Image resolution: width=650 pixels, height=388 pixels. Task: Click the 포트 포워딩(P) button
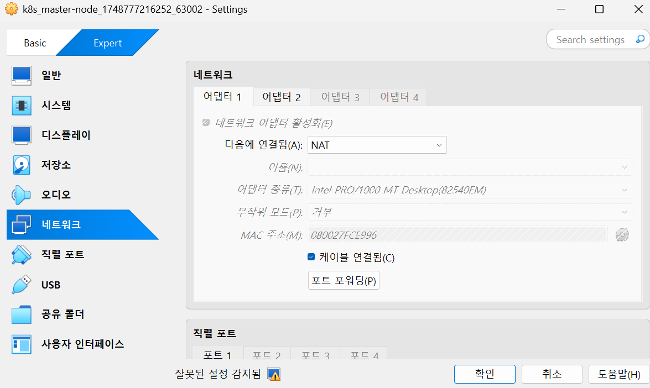pos(344,280)
